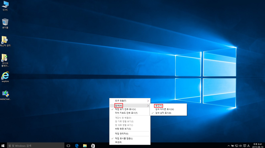Image resolution: width=265 pixels, height=148 pixels.
Task: Open the 내 PC desktop icon
Action: [5, 6]
